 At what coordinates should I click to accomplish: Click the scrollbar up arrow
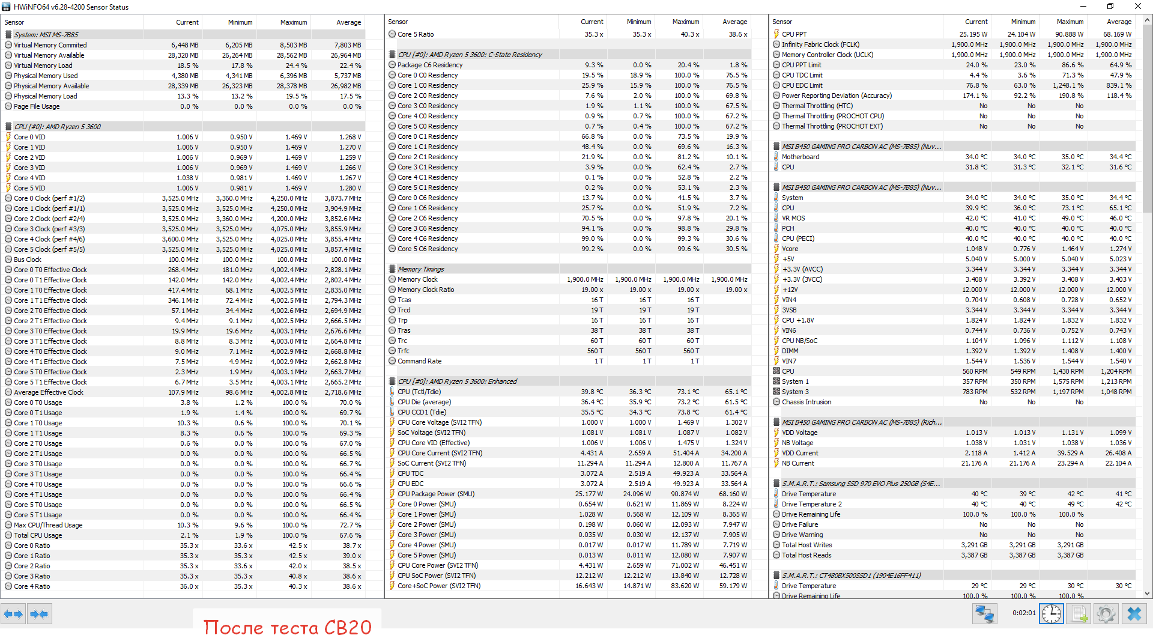(1148, 20)
